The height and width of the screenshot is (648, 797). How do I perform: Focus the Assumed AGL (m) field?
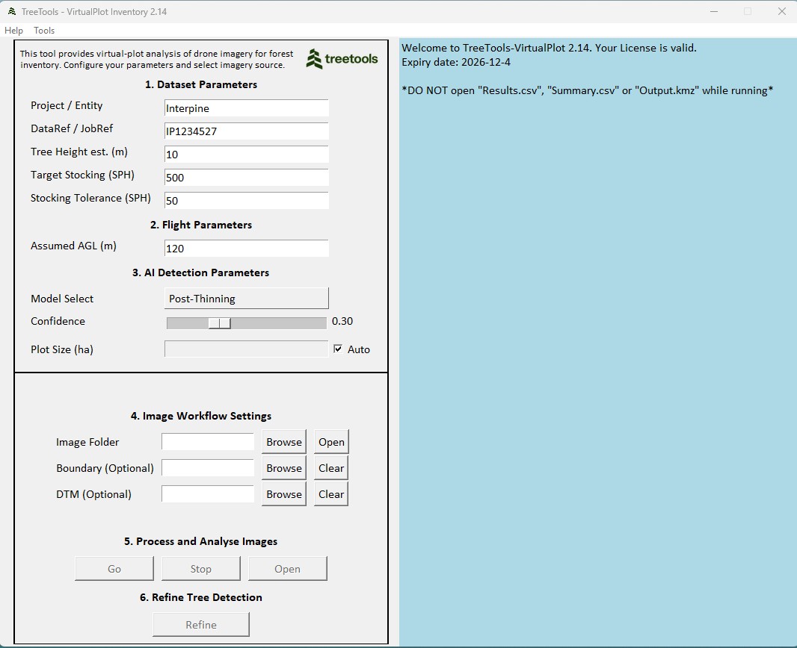coord(246,249)
